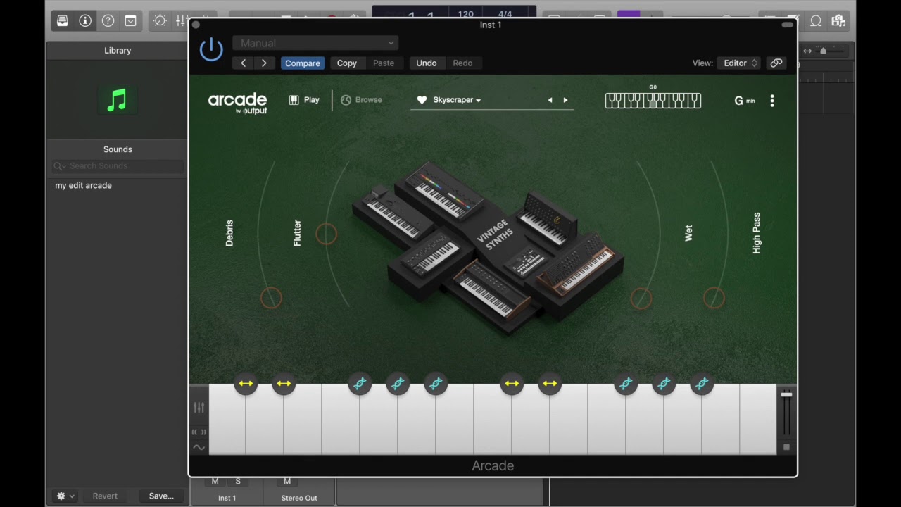Unfavorite Skyscraper with the heart icon
Screen dimensions: 901x507
422,100
